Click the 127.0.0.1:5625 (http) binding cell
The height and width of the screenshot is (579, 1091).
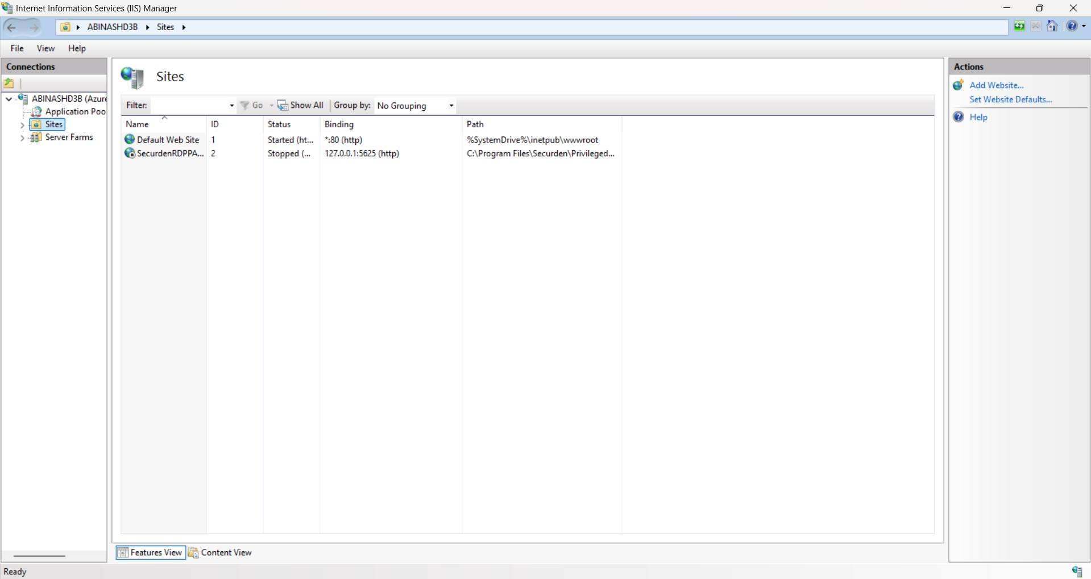tap(362, 153)
